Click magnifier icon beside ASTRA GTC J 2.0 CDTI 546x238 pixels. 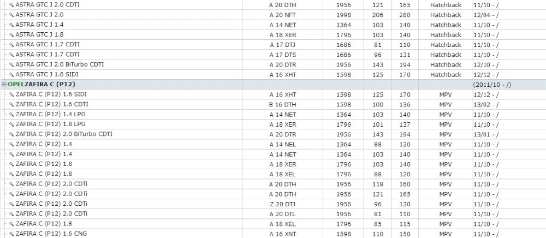[x=11, y=5]
